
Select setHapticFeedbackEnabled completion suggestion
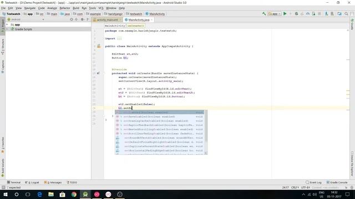[x=159, y=125]
